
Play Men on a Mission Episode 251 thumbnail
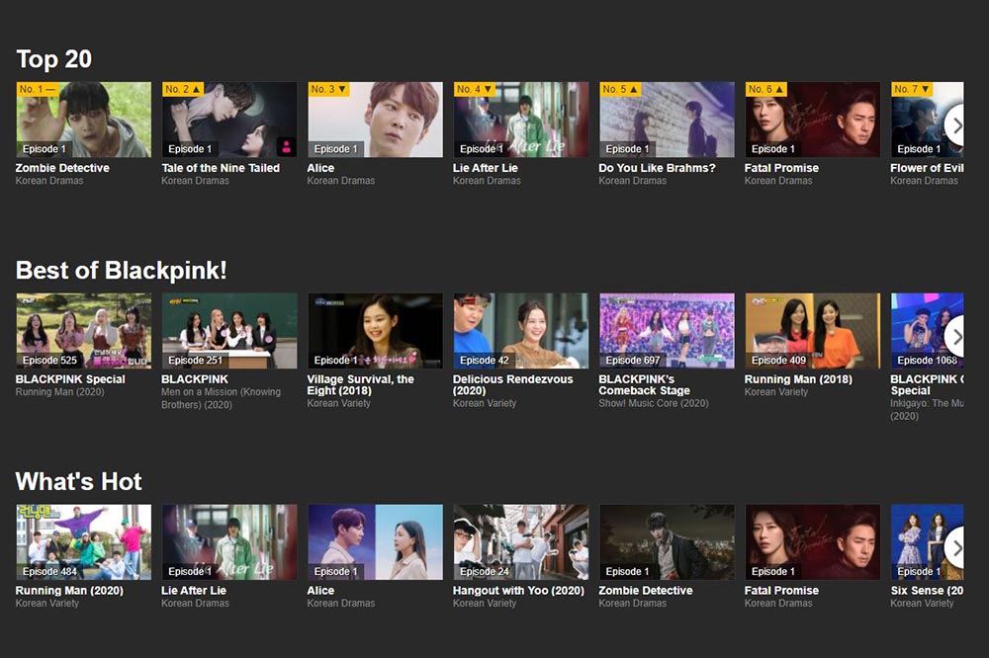[x=229, y=331]
